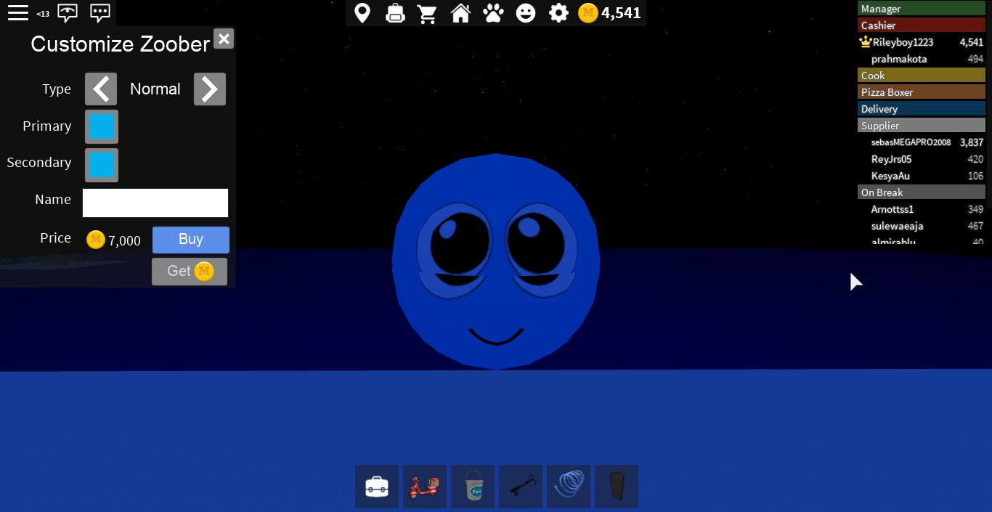
Task: Open the settings gear icon
Action: click(x=558, y=13)
